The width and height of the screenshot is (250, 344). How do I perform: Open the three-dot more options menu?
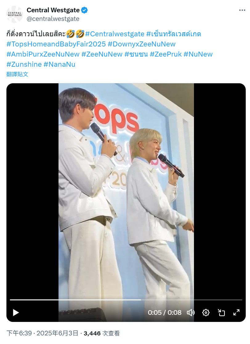pos(242,10)
